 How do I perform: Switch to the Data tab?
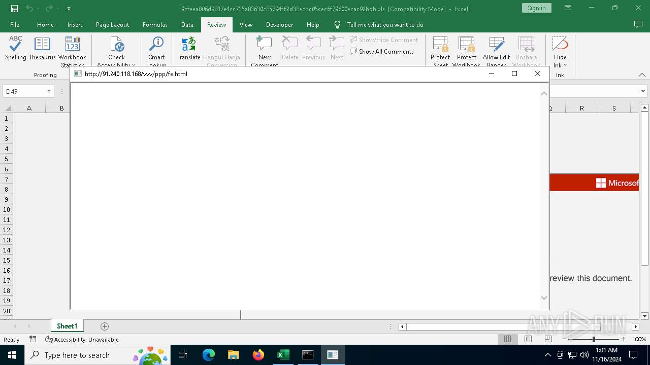click(x=187, y=25)
